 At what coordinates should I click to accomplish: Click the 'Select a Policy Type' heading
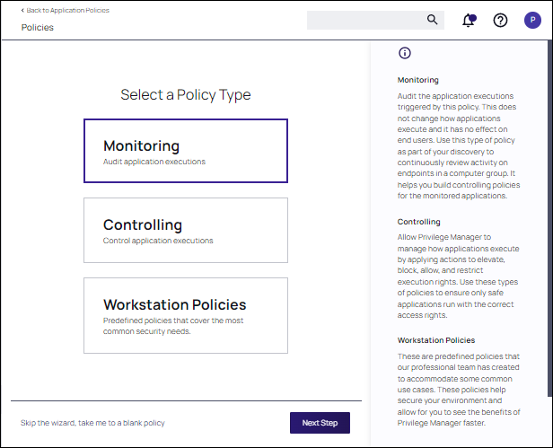(186, 94)
